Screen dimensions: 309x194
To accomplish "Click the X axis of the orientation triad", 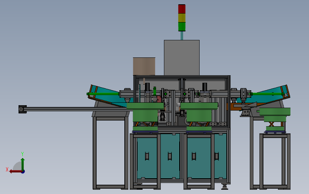I will point(16,171).
